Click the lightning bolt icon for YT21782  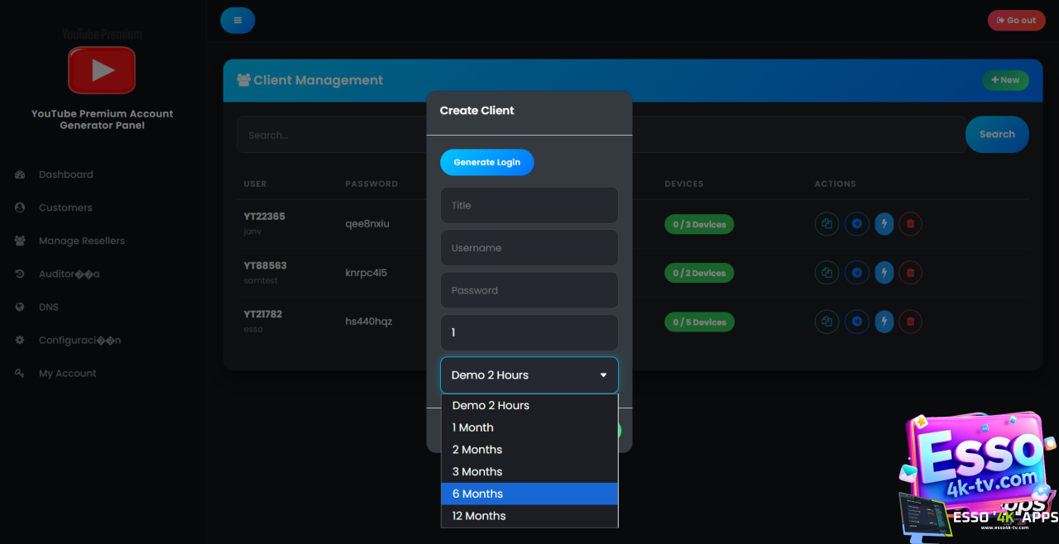click(884, 322)
